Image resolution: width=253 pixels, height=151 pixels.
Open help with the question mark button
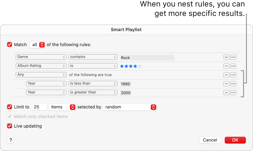11,140
